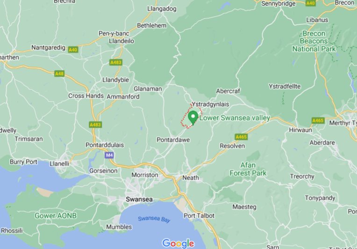This screenshot has height=249, width=357.
Task: Click the Swansea Bay water label
Action: (154, 219)
